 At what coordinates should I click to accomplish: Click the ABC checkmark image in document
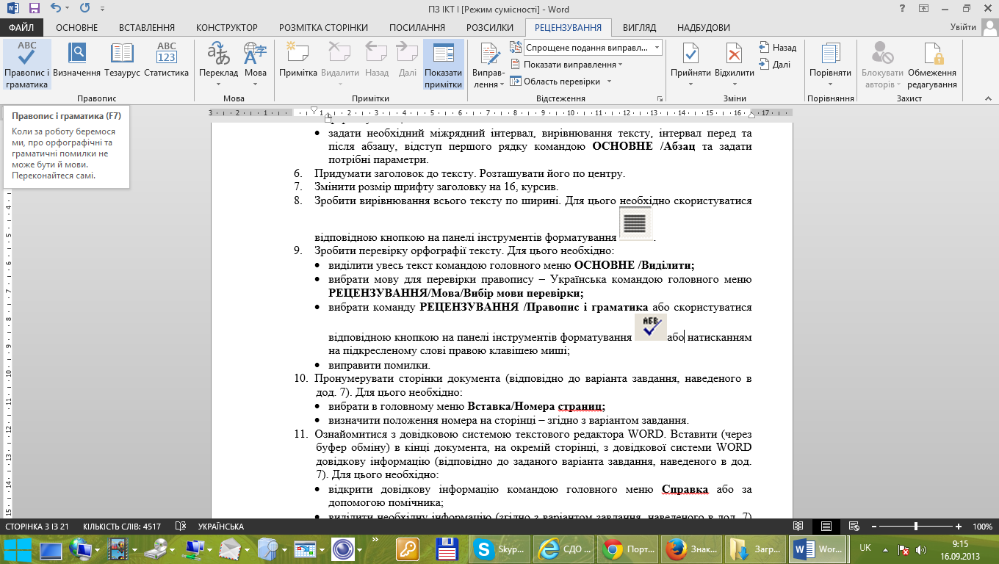click(651, 327)
